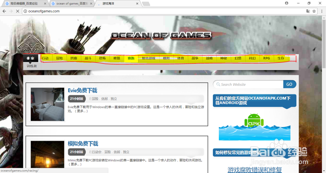Open the 拱廊 category
Screen dimensions: 326x173
[74, 58]
